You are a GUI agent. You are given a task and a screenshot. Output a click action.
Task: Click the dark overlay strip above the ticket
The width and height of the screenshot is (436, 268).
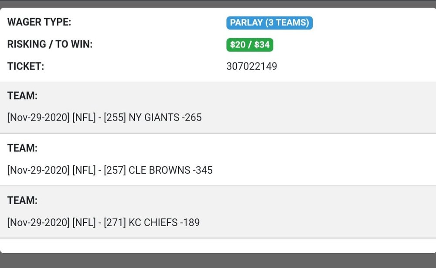point(218,3)
